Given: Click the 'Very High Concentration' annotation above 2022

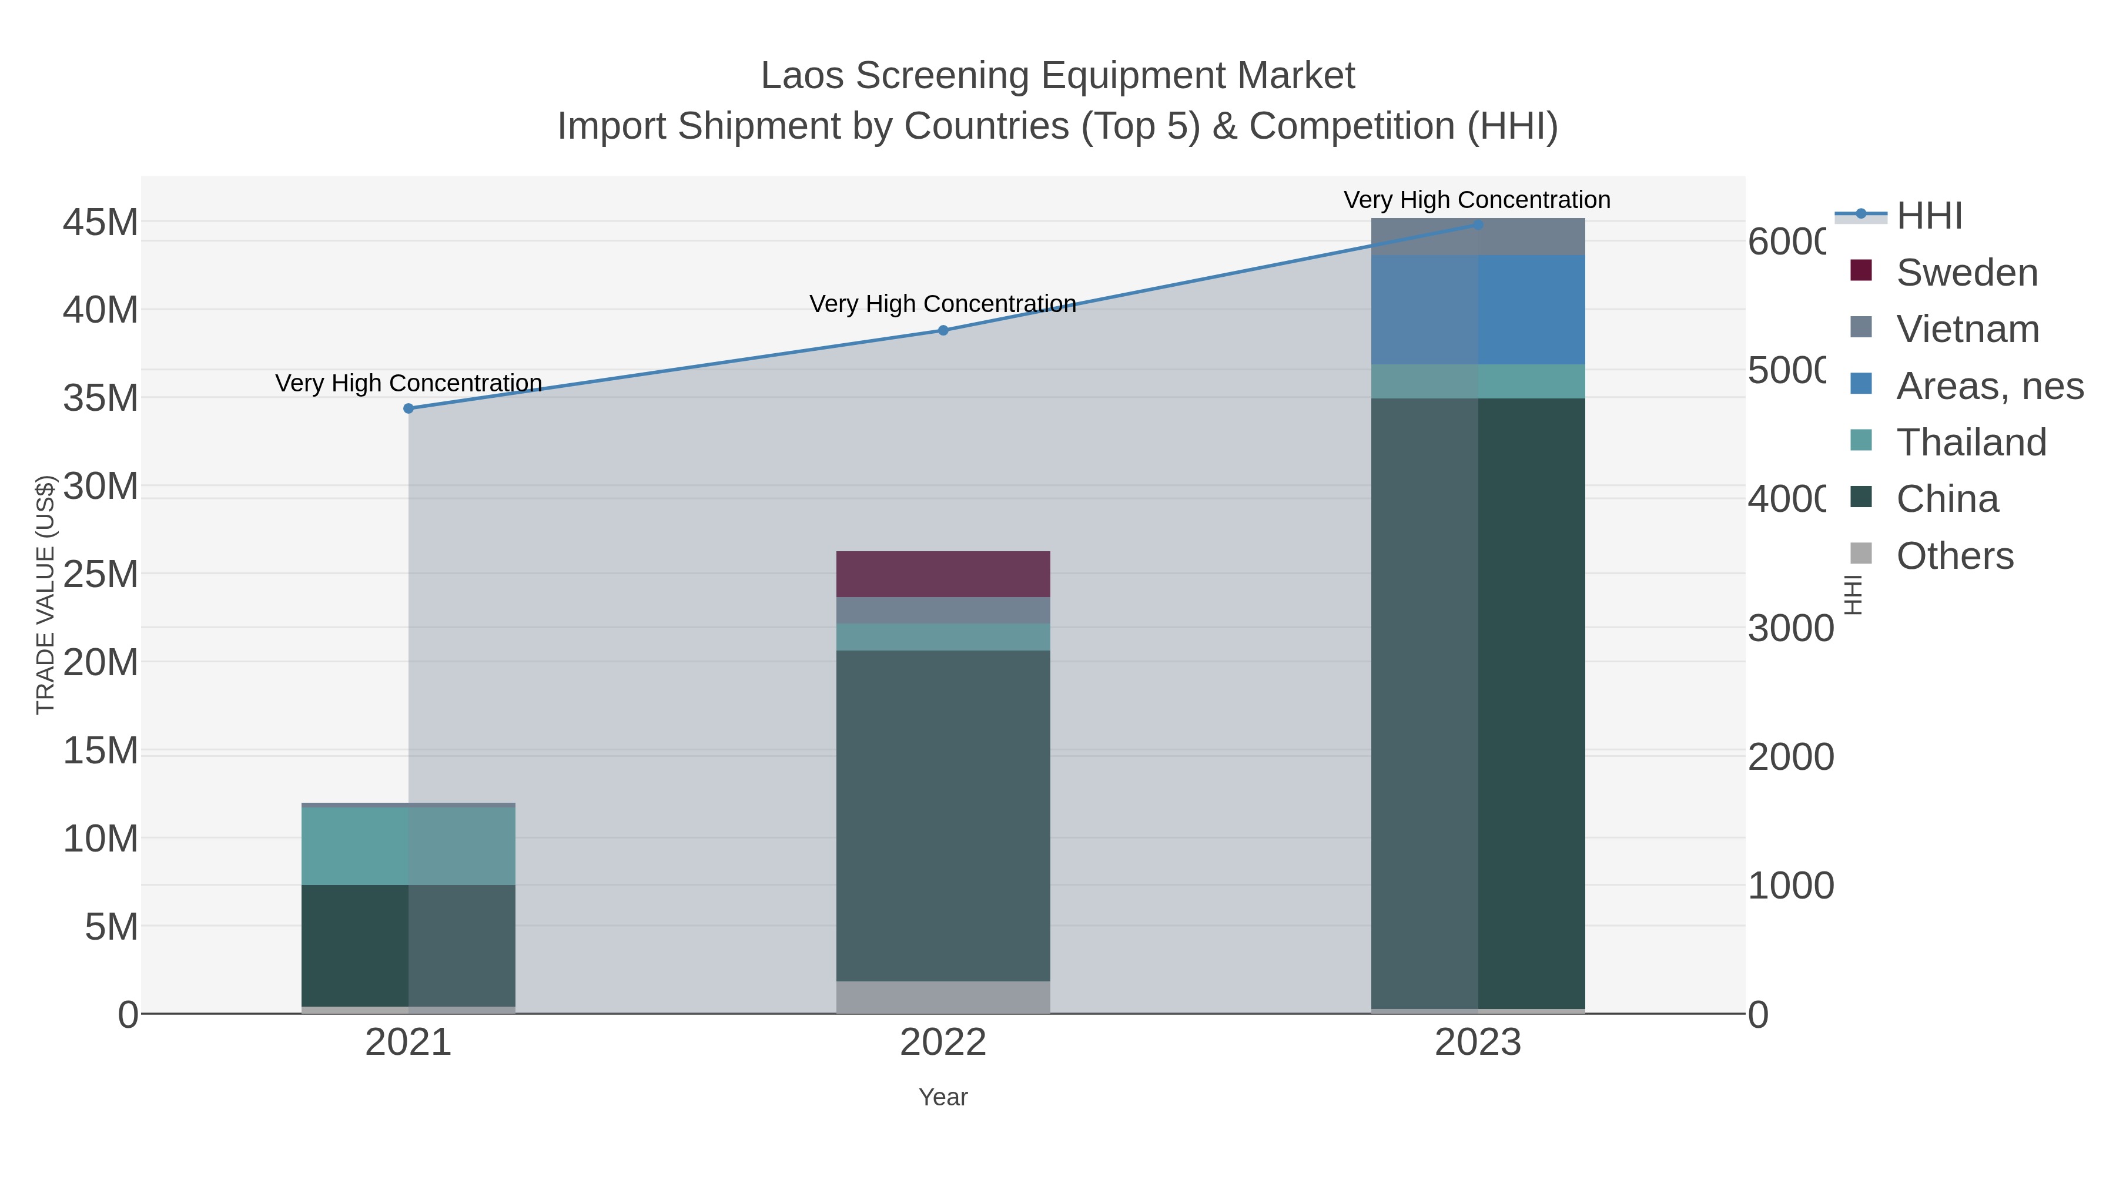Looking at the screenshot, I should coord(943,304).
